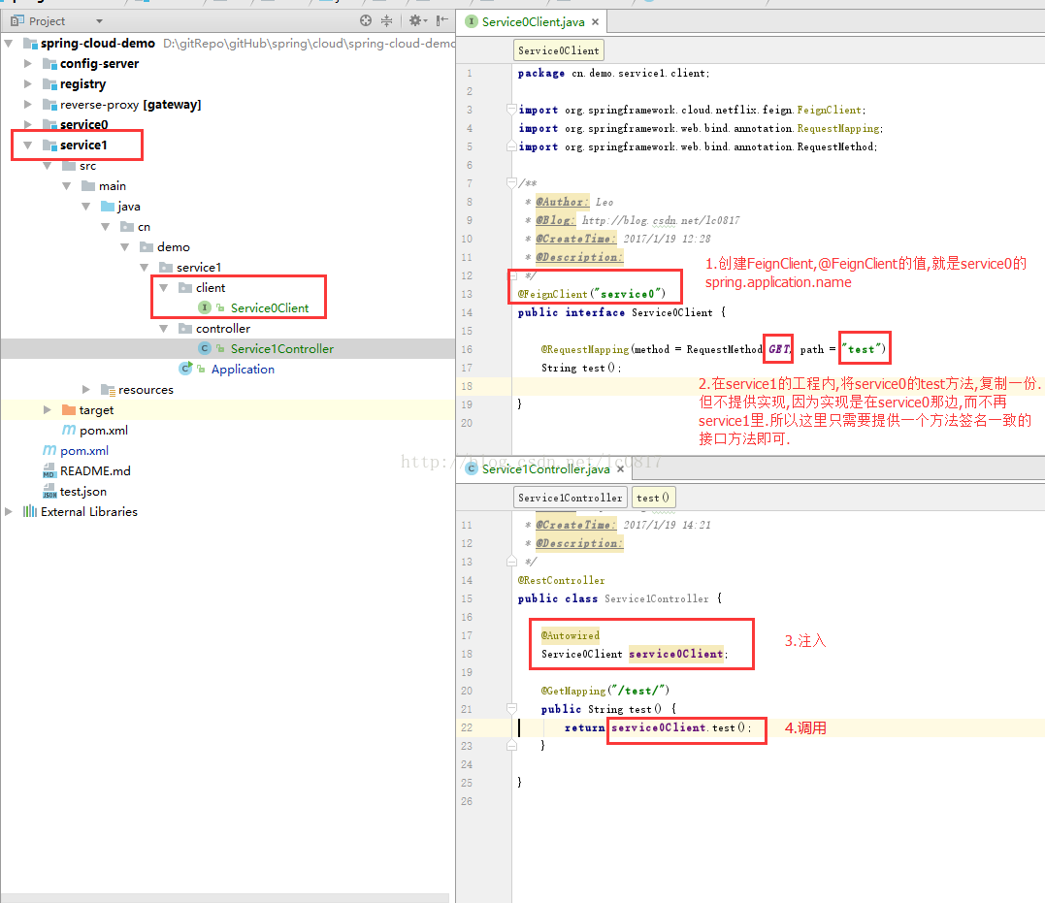This screenshot has height=903, width=1045.
Task: Click the runnable class icon of Application
Action: click(185, 369)
